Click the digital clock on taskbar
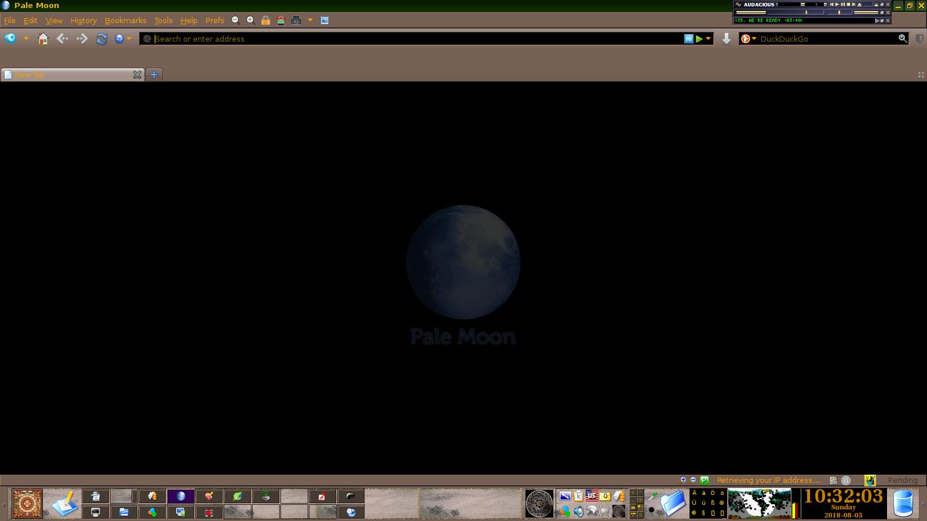 [x=844, y=504]
